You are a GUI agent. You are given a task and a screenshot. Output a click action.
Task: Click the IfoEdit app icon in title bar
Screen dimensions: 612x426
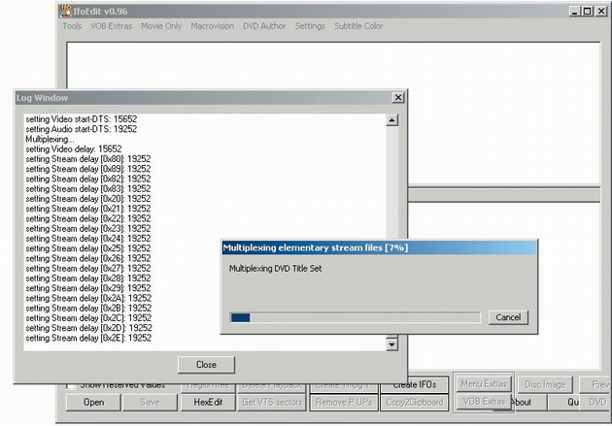click(x=66, y=11)
